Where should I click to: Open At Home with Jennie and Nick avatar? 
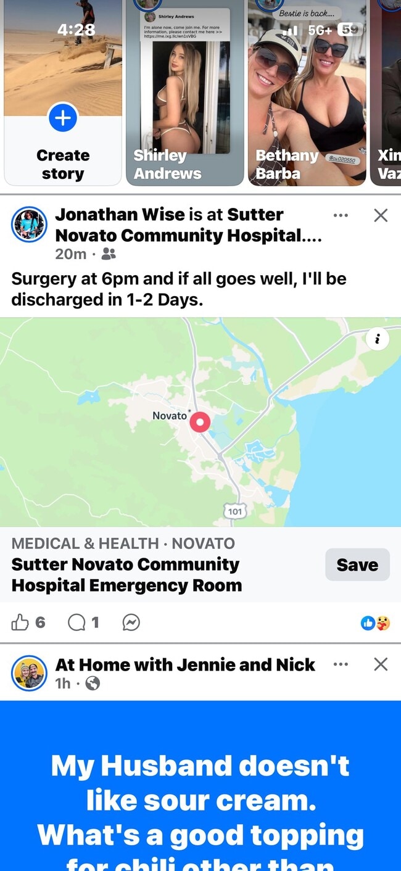[30, 674]
